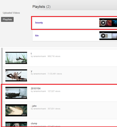Open the kin playlist link
117x127 pixels.
click(37, 35)
